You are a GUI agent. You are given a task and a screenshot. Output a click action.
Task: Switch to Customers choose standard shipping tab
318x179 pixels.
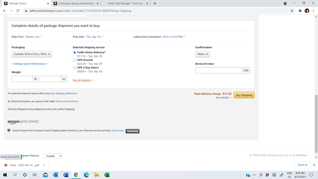click(77, 3)
